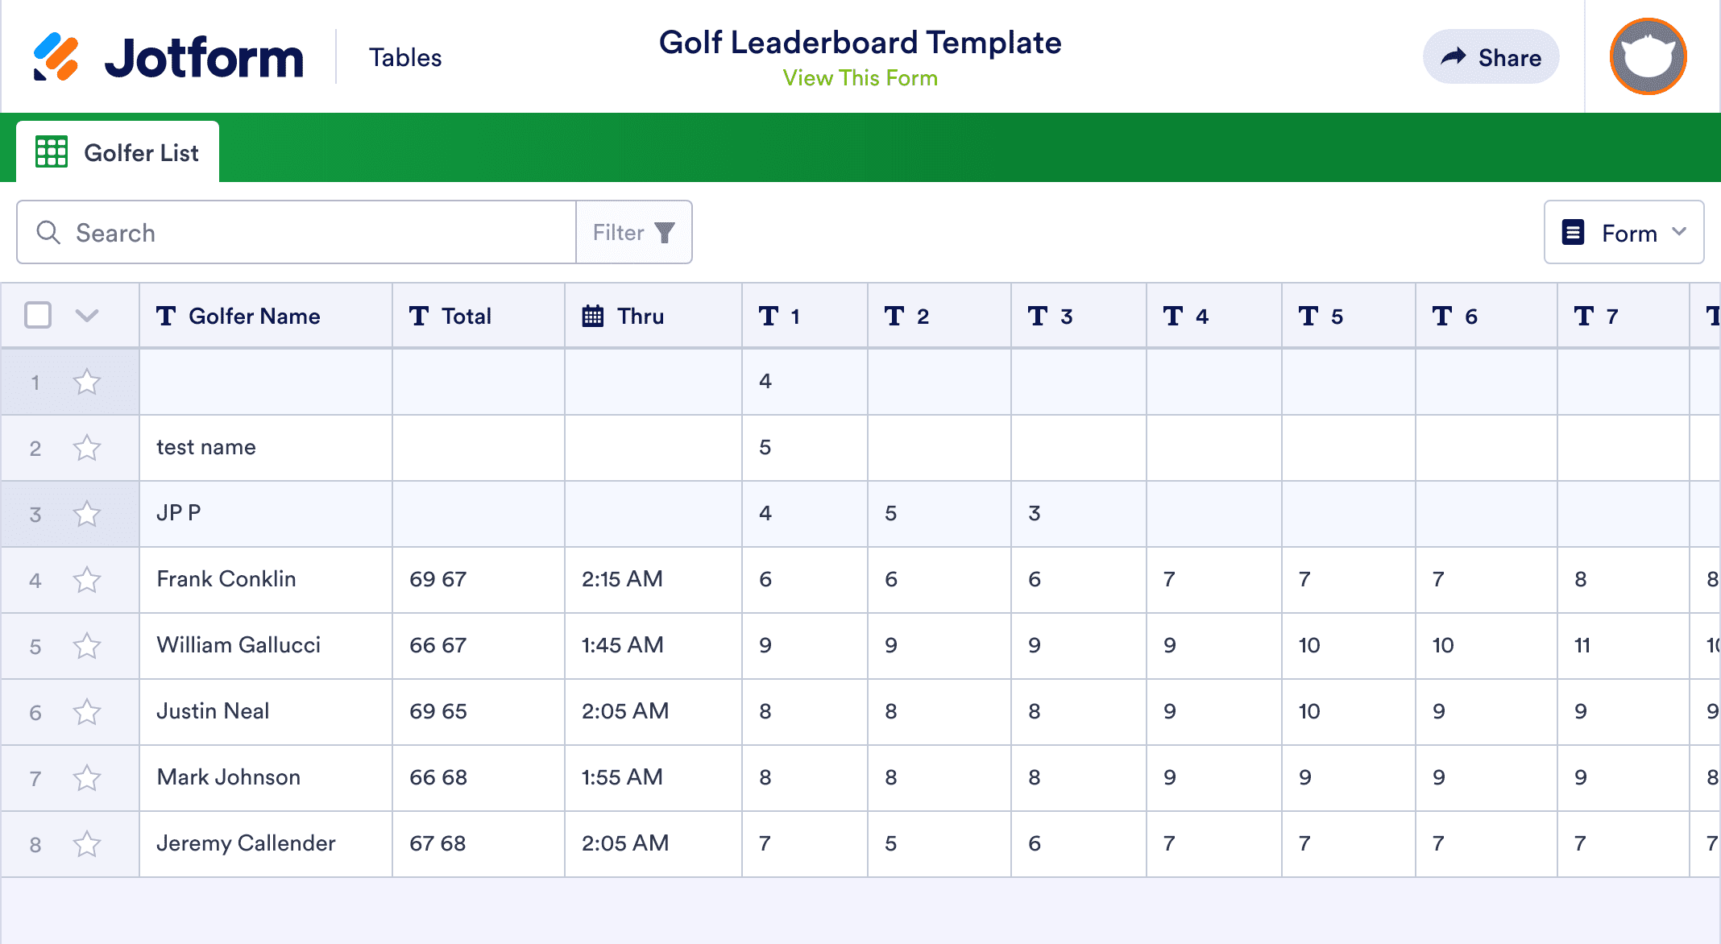The height and width of the screenshot is (944, 1721).
Task: Click the Golfer List grid icon
Action: click(x=52, y=152)
